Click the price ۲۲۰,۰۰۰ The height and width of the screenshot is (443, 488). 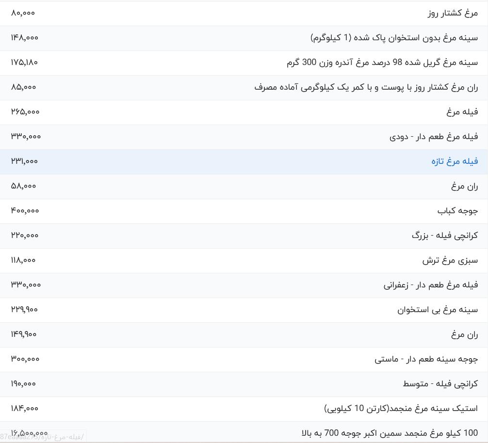pyautogui.click(x=25, y=236)
